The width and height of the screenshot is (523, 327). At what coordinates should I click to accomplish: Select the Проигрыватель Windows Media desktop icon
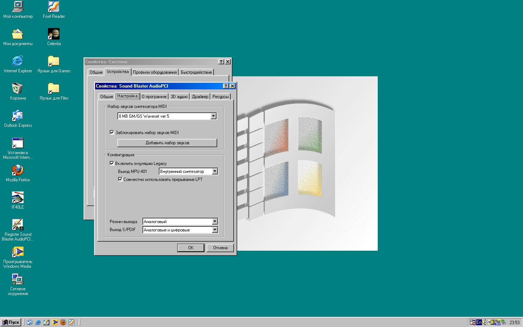18,257
